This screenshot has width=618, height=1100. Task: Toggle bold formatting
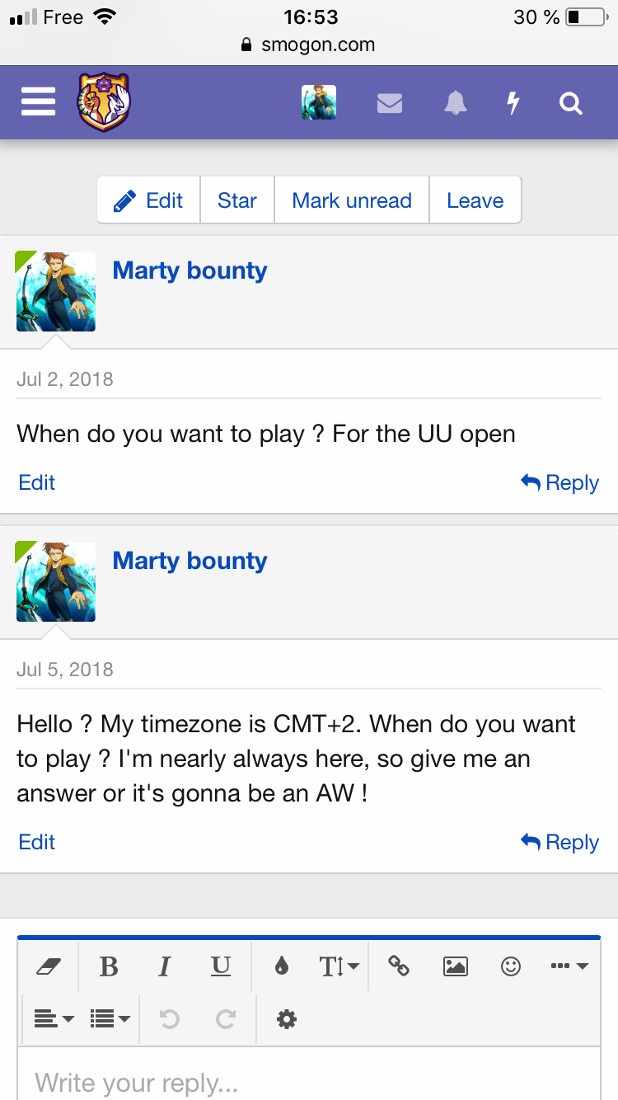point(109,966)
